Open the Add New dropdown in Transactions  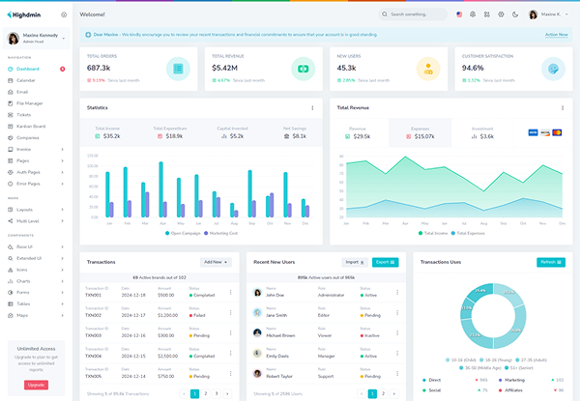point(216,262)
